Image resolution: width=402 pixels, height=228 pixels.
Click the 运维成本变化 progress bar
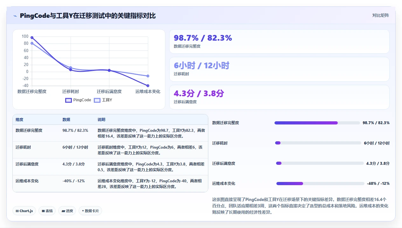pyautogui.click(x=320, y=184)
